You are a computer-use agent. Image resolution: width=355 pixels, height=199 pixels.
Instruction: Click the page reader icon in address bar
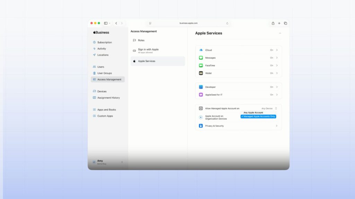150,23
